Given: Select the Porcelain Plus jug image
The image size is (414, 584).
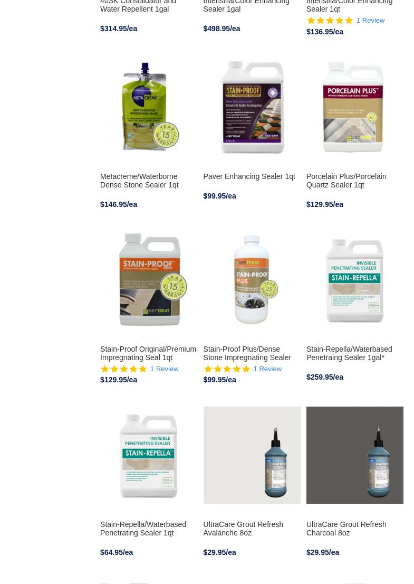Looking at the screenshot, I should (x=354, y=107).
